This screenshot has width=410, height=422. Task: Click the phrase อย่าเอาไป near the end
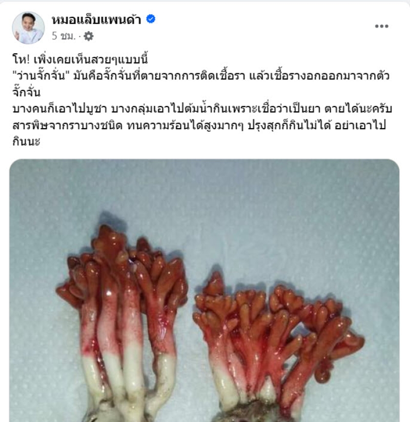click(360, 126)
